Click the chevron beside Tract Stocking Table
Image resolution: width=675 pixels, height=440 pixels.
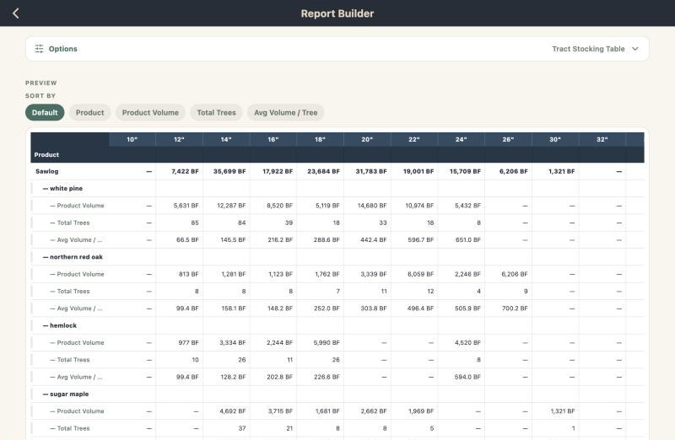click(635, 49)
